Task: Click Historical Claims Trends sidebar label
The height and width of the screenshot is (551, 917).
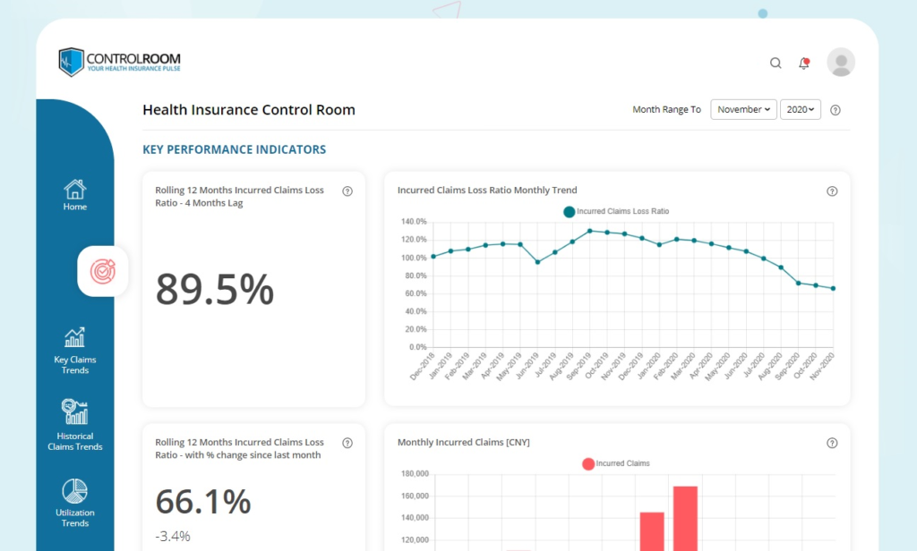Action: (x=75, y=441)
